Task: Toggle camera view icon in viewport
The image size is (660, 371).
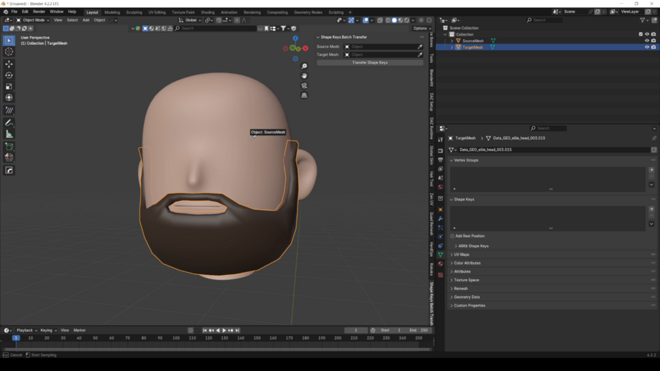Action: (304, 85)
